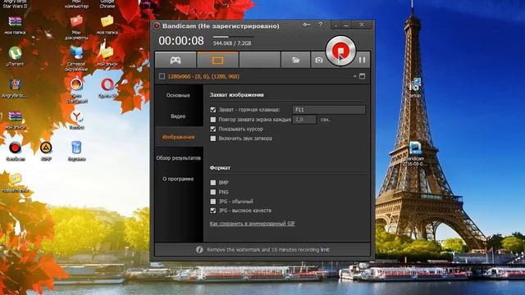Select the Nero StartSmart desktop icon

[76, 85]
